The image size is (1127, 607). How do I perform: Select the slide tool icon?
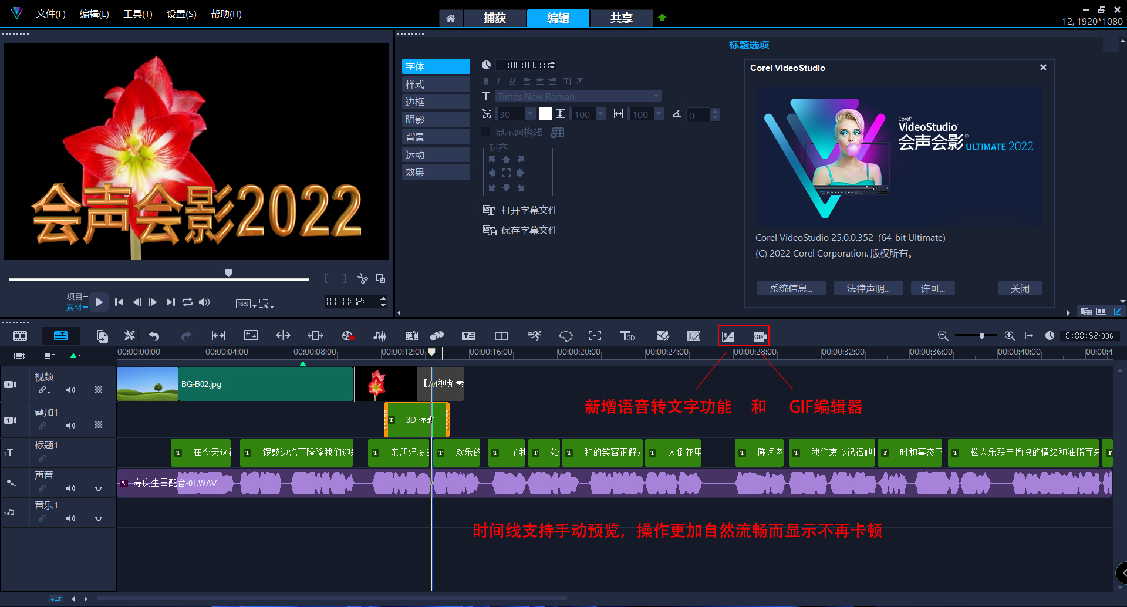[x=315, y=335]
